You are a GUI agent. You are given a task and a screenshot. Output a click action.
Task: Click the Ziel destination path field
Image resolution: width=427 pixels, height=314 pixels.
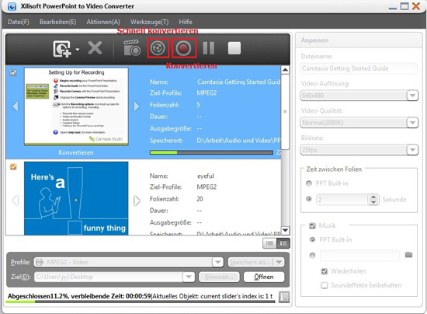(x=108, y=277)
